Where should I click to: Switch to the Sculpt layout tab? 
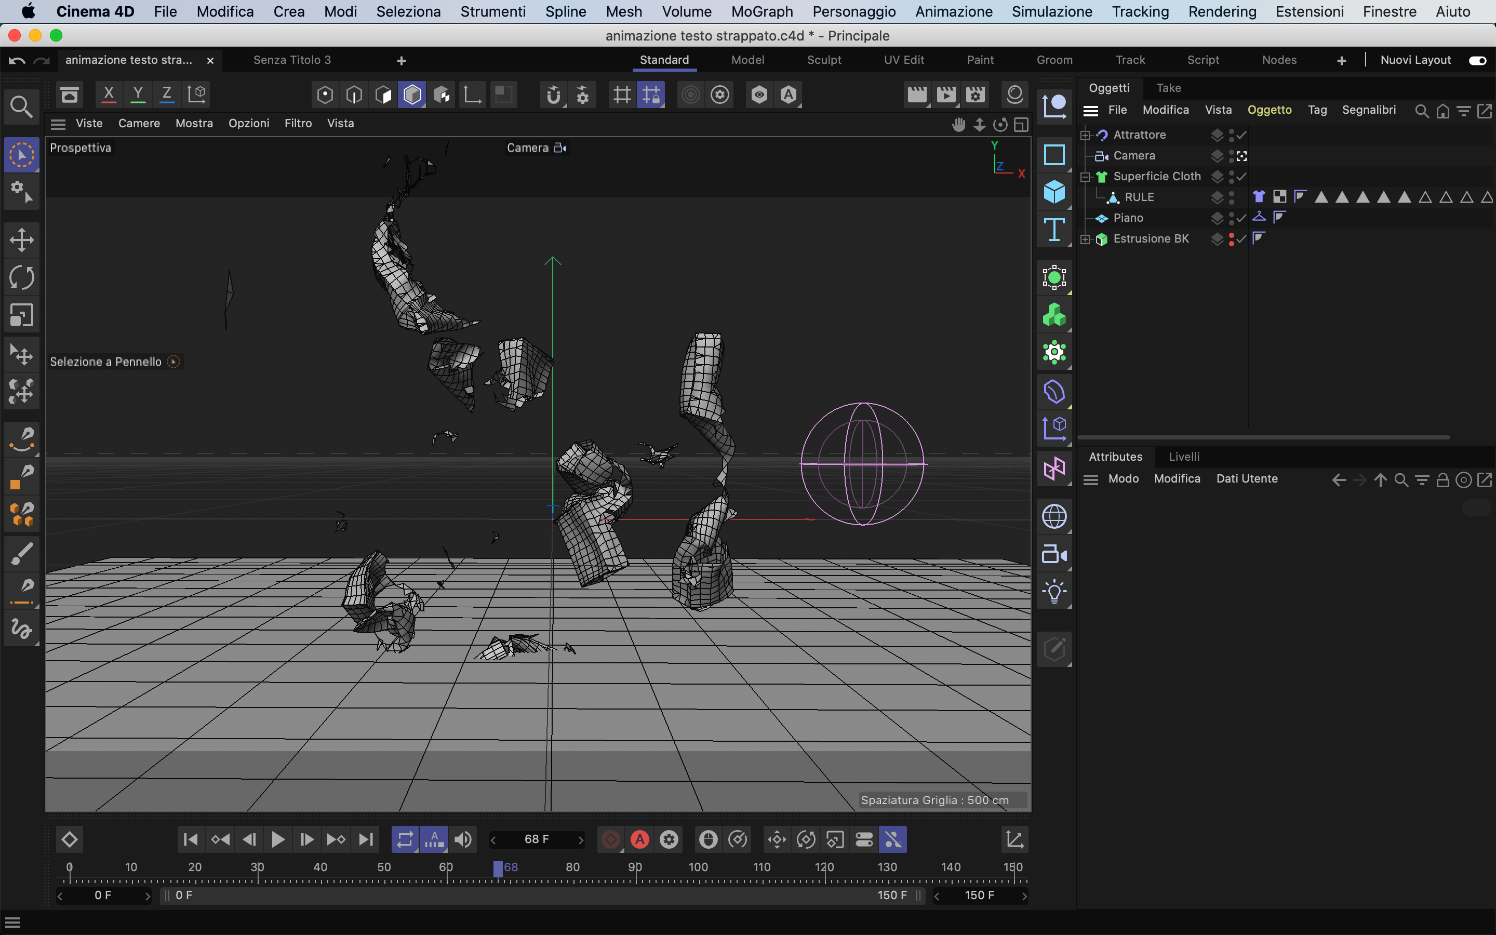(x=823, y=60)
